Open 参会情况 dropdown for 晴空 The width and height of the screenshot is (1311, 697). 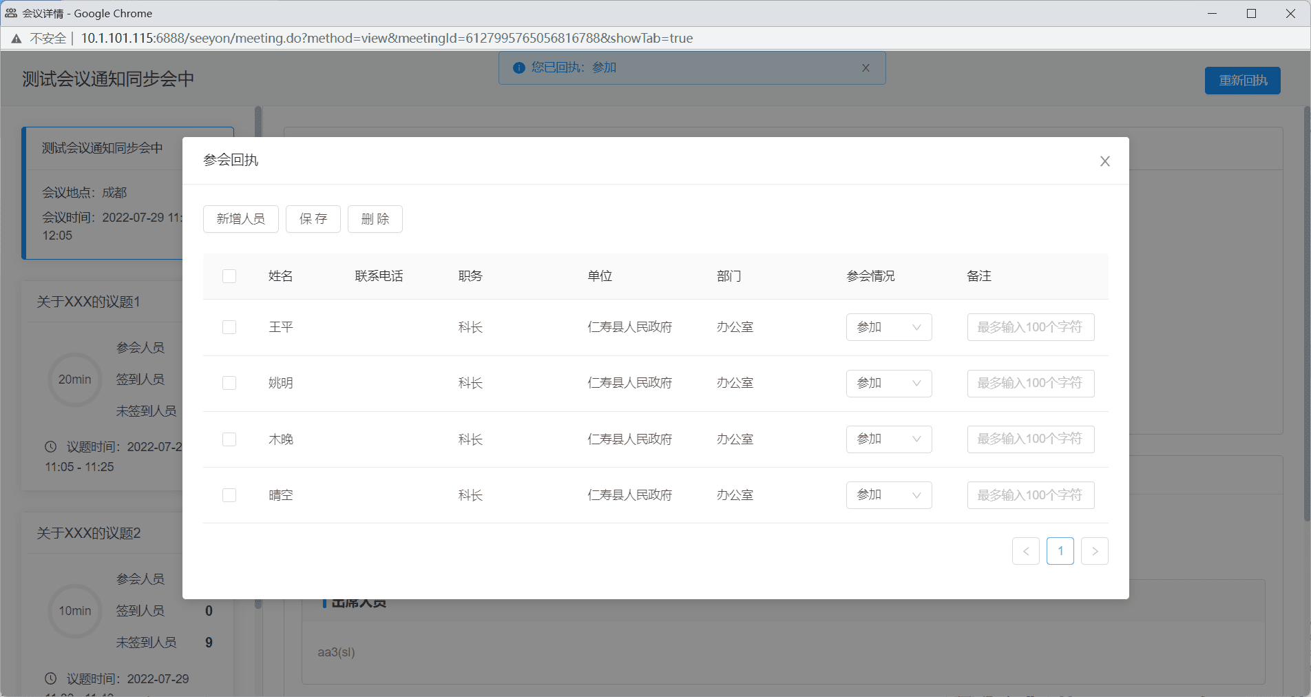889,495
